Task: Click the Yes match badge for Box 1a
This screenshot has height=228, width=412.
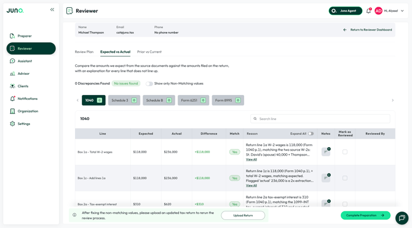Action: (x=234, y=152)
